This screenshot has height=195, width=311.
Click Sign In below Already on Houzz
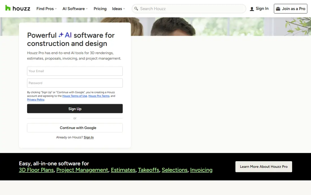click(89, 137)
